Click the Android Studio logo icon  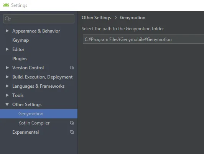coord(6,5)
